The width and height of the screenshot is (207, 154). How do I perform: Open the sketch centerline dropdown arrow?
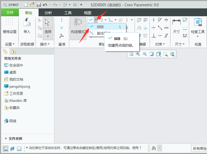(132, 20)
